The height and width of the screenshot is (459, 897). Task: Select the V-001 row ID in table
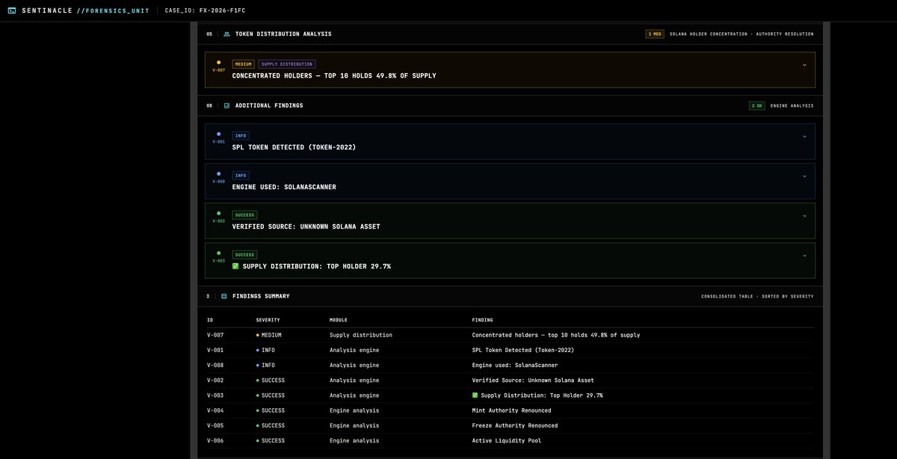[215, 350]
